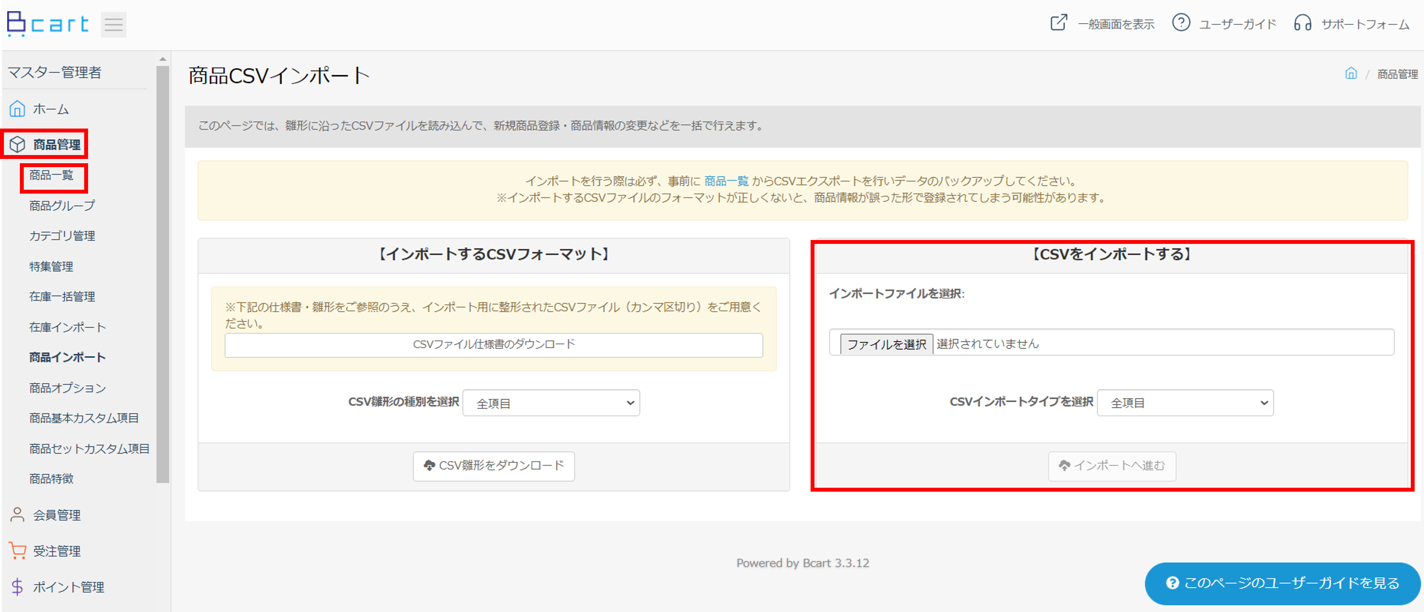The width and height of the screenshot is (1424, 612).
Task: Click the マスター管理者 label
Action: pos(55,72)
